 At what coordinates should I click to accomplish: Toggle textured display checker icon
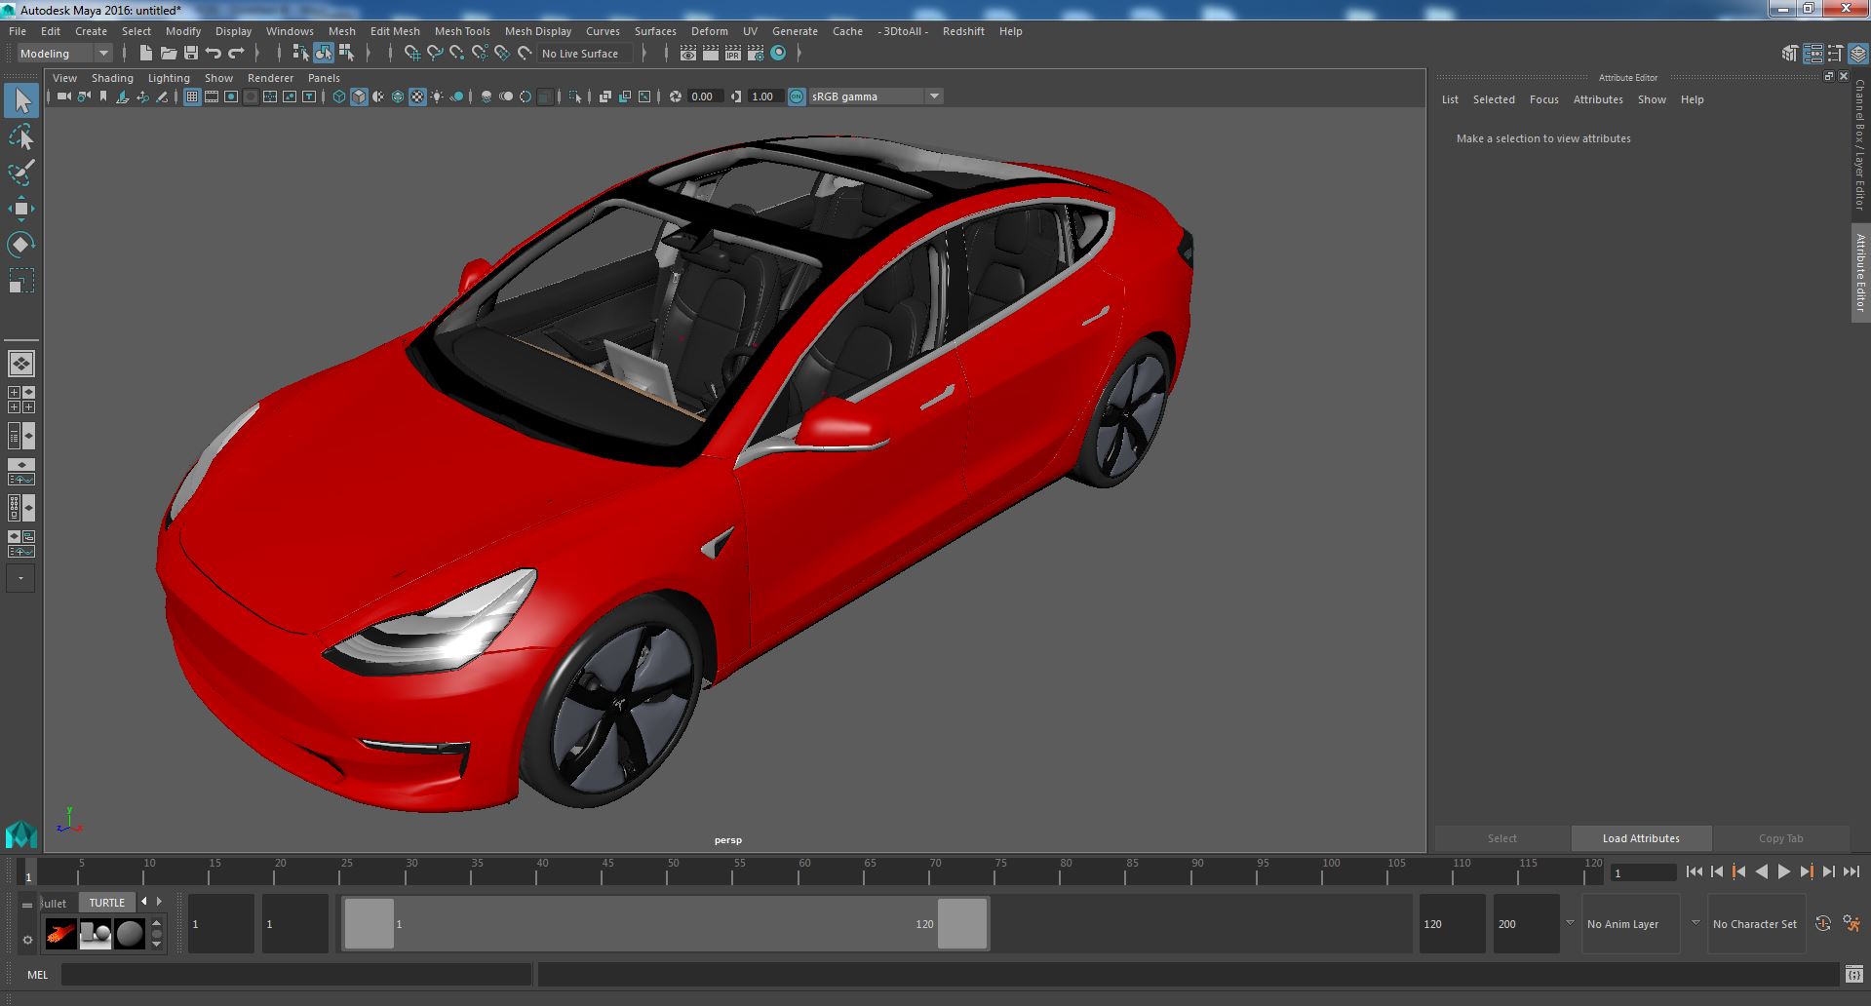pos(417,97)
